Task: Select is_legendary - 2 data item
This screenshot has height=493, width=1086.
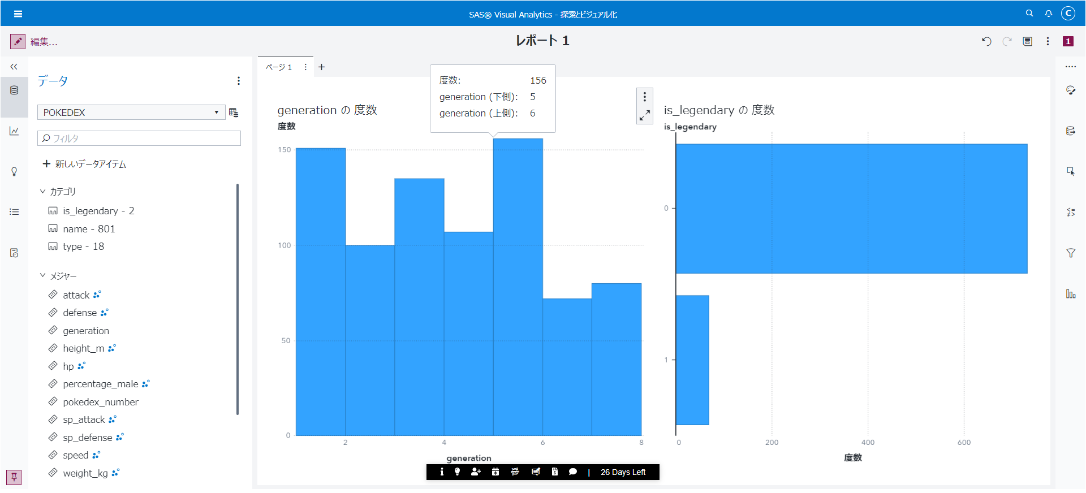Action: click(x=98, y=211)
